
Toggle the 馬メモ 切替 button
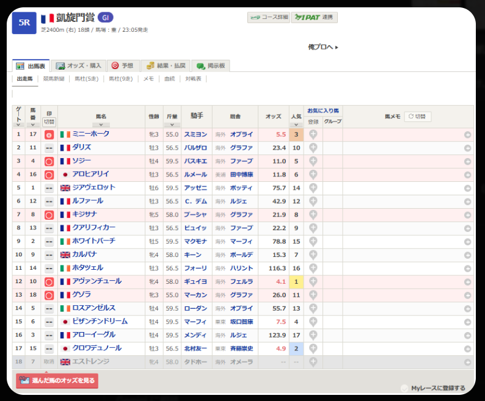coord(418,116)
